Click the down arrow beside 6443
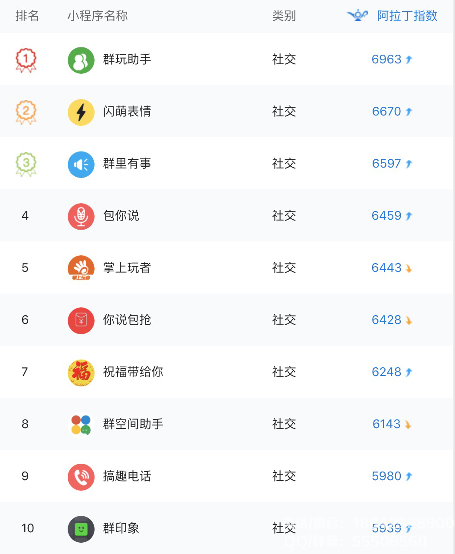The width and height of the screenshot is (455, 554). pos(409,268)
